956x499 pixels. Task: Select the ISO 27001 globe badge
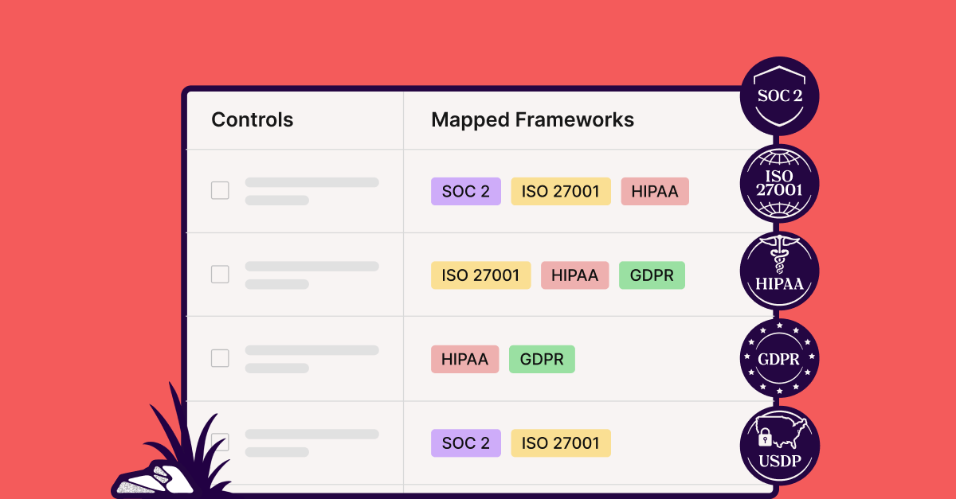(x=779, y=184)
